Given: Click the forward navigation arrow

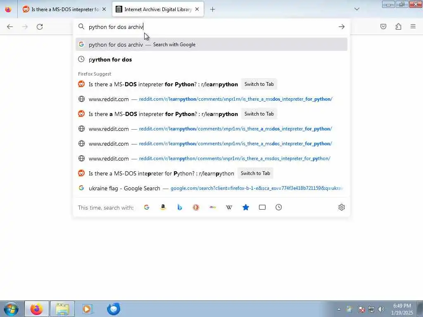Looking at the screenshot, I should pyautogui.click(x=25, y=27).
